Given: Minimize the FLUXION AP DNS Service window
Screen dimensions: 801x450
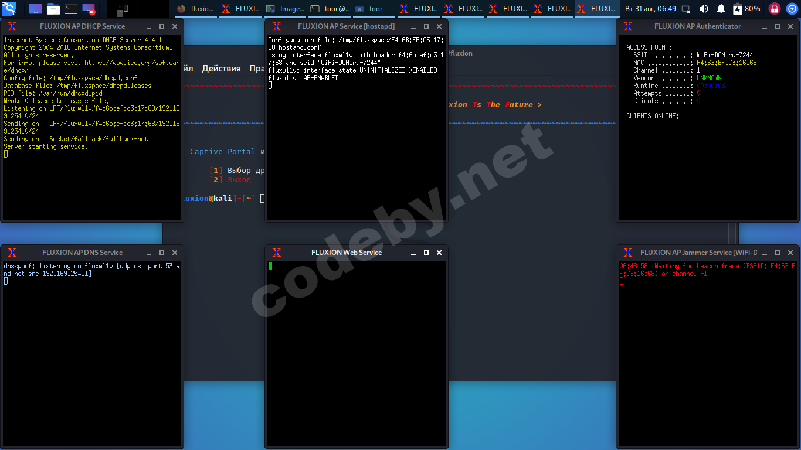Looking at the screenshot, I should (x=149, y=253).
